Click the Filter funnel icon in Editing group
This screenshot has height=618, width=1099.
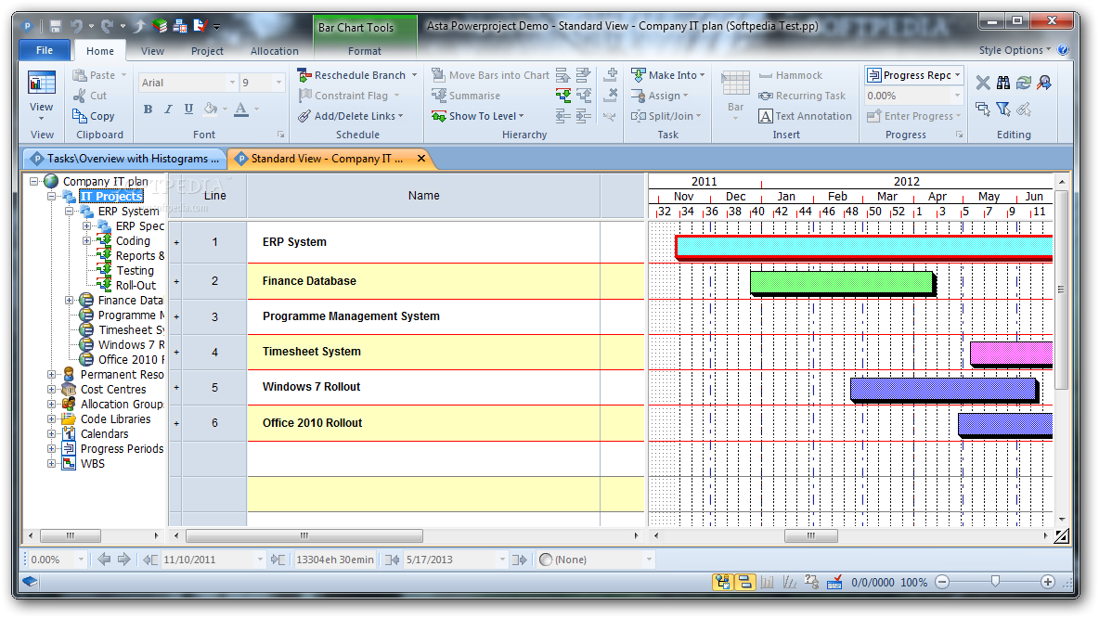click(1003, 109)
